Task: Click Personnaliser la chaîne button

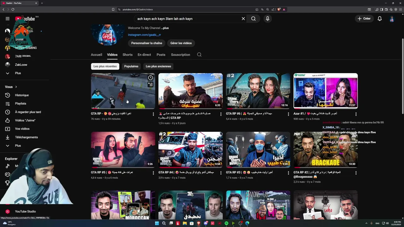Action: [x=147, y=43]
